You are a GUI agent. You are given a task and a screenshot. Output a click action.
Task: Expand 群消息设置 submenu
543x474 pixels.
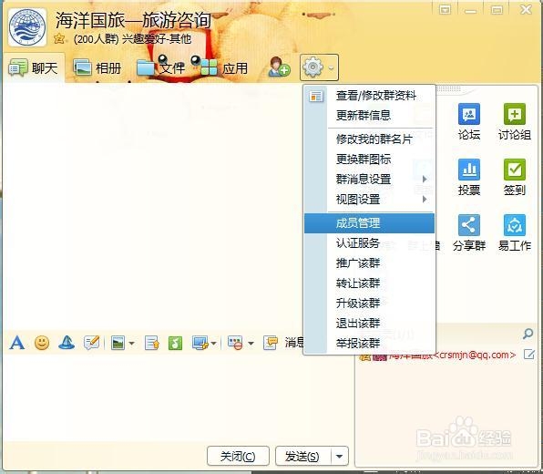(x=370, y=180)
